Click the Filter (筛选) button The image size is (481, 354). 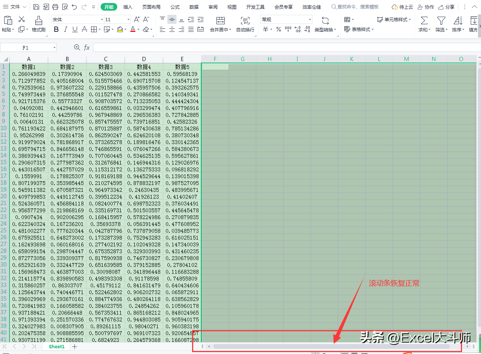click(x=441, y=24)
